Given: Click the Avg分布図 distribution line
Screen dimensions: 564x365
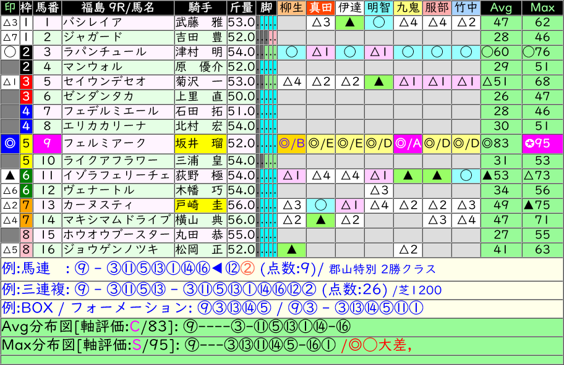Looking at the screenshot, I should 282,327.
